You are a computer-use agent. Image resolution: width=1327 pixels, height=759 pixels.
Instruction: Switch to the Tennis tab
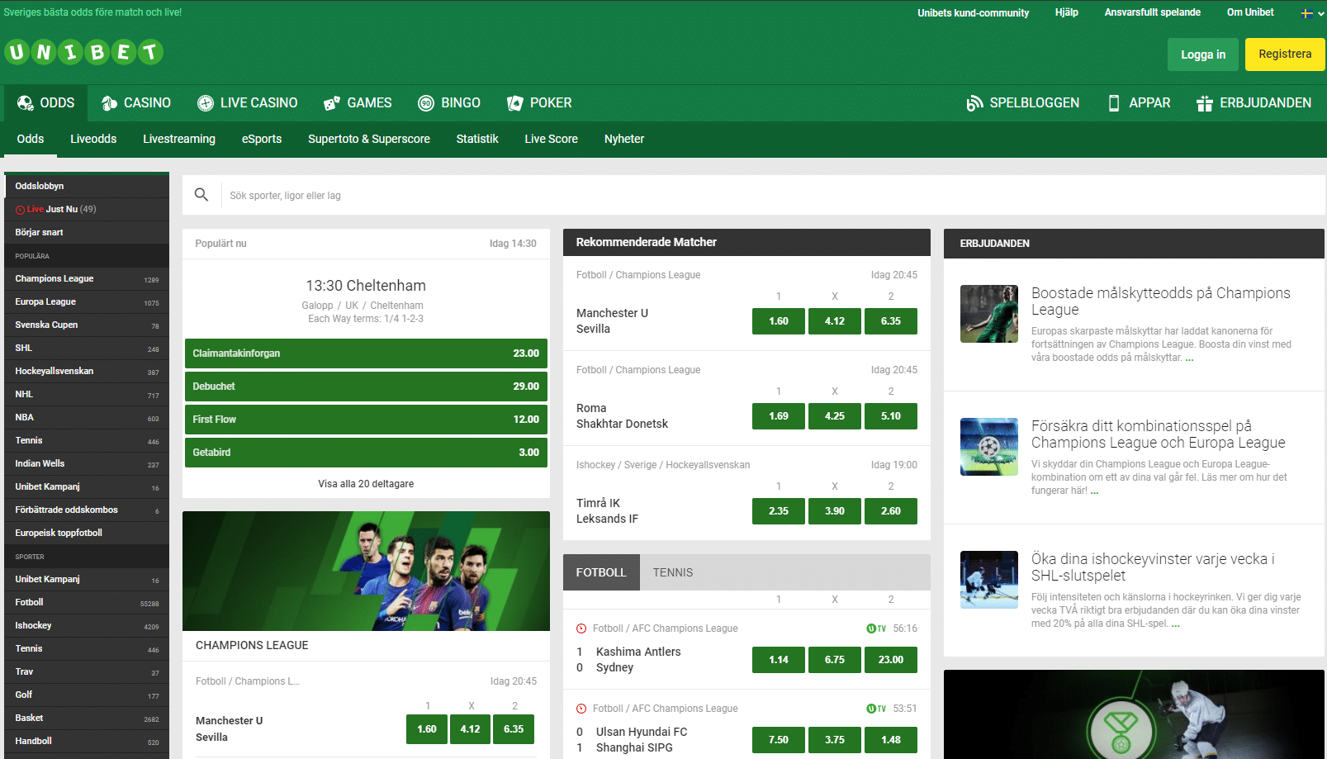click(673, 572)
